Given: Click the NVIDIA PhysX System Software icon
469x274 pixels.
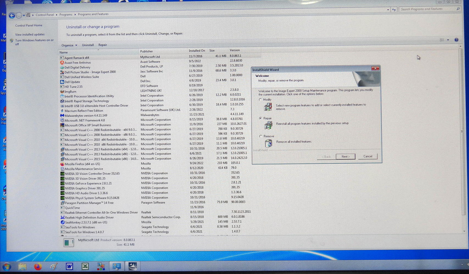Looking at the screenshot, I should [62, 198].
